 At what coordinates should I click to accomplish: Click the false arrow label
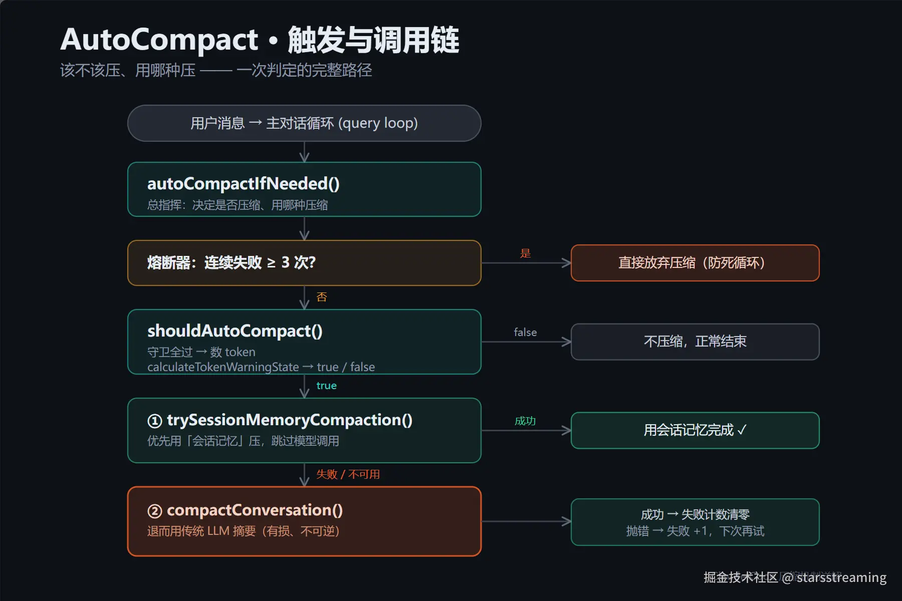tap(525, 332)
